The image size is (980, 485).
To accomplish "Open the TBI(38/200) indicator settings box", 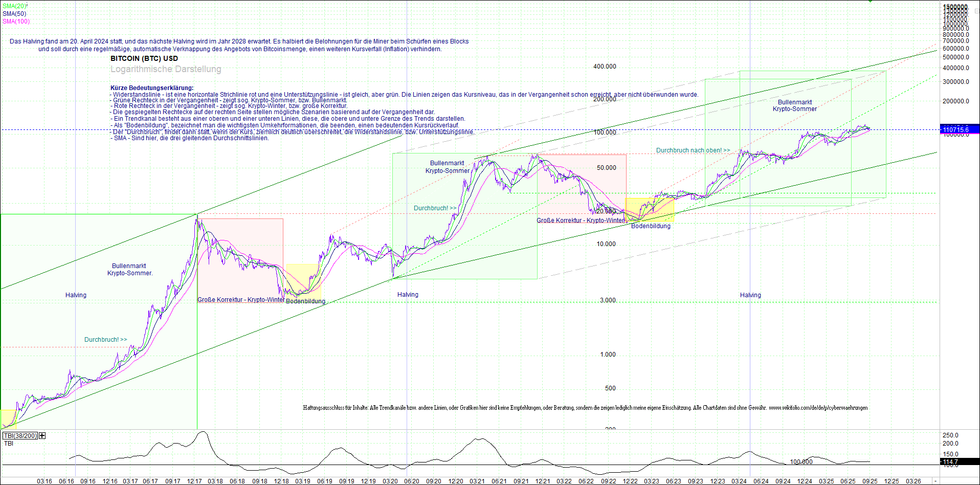I will tap(20, 435).
